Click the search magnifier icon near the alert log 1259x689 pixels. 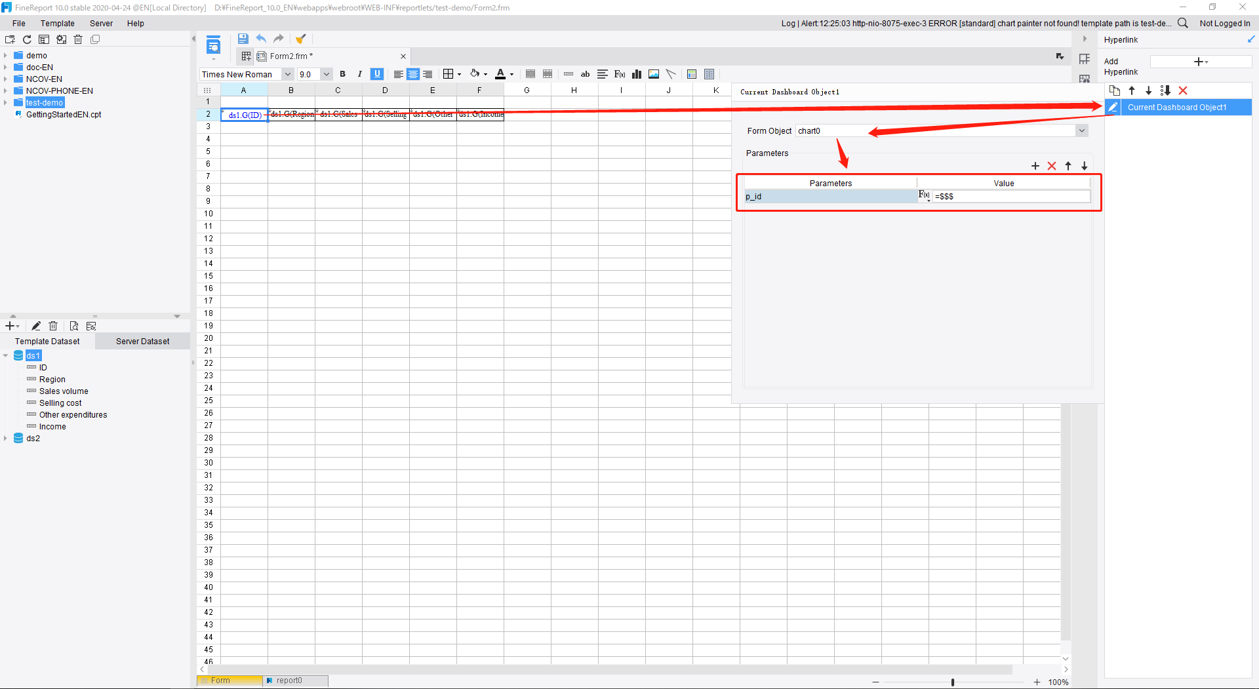pyautogui.click(x=1183, y=23)
